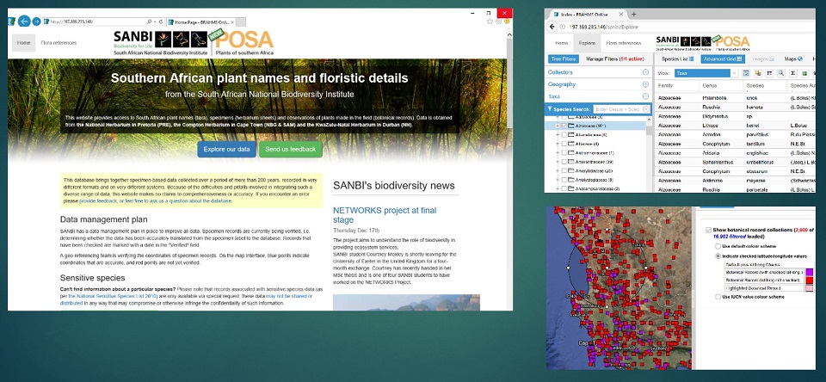Click the columns layout icon in the grid toolbar

click(x=769, y=73)
